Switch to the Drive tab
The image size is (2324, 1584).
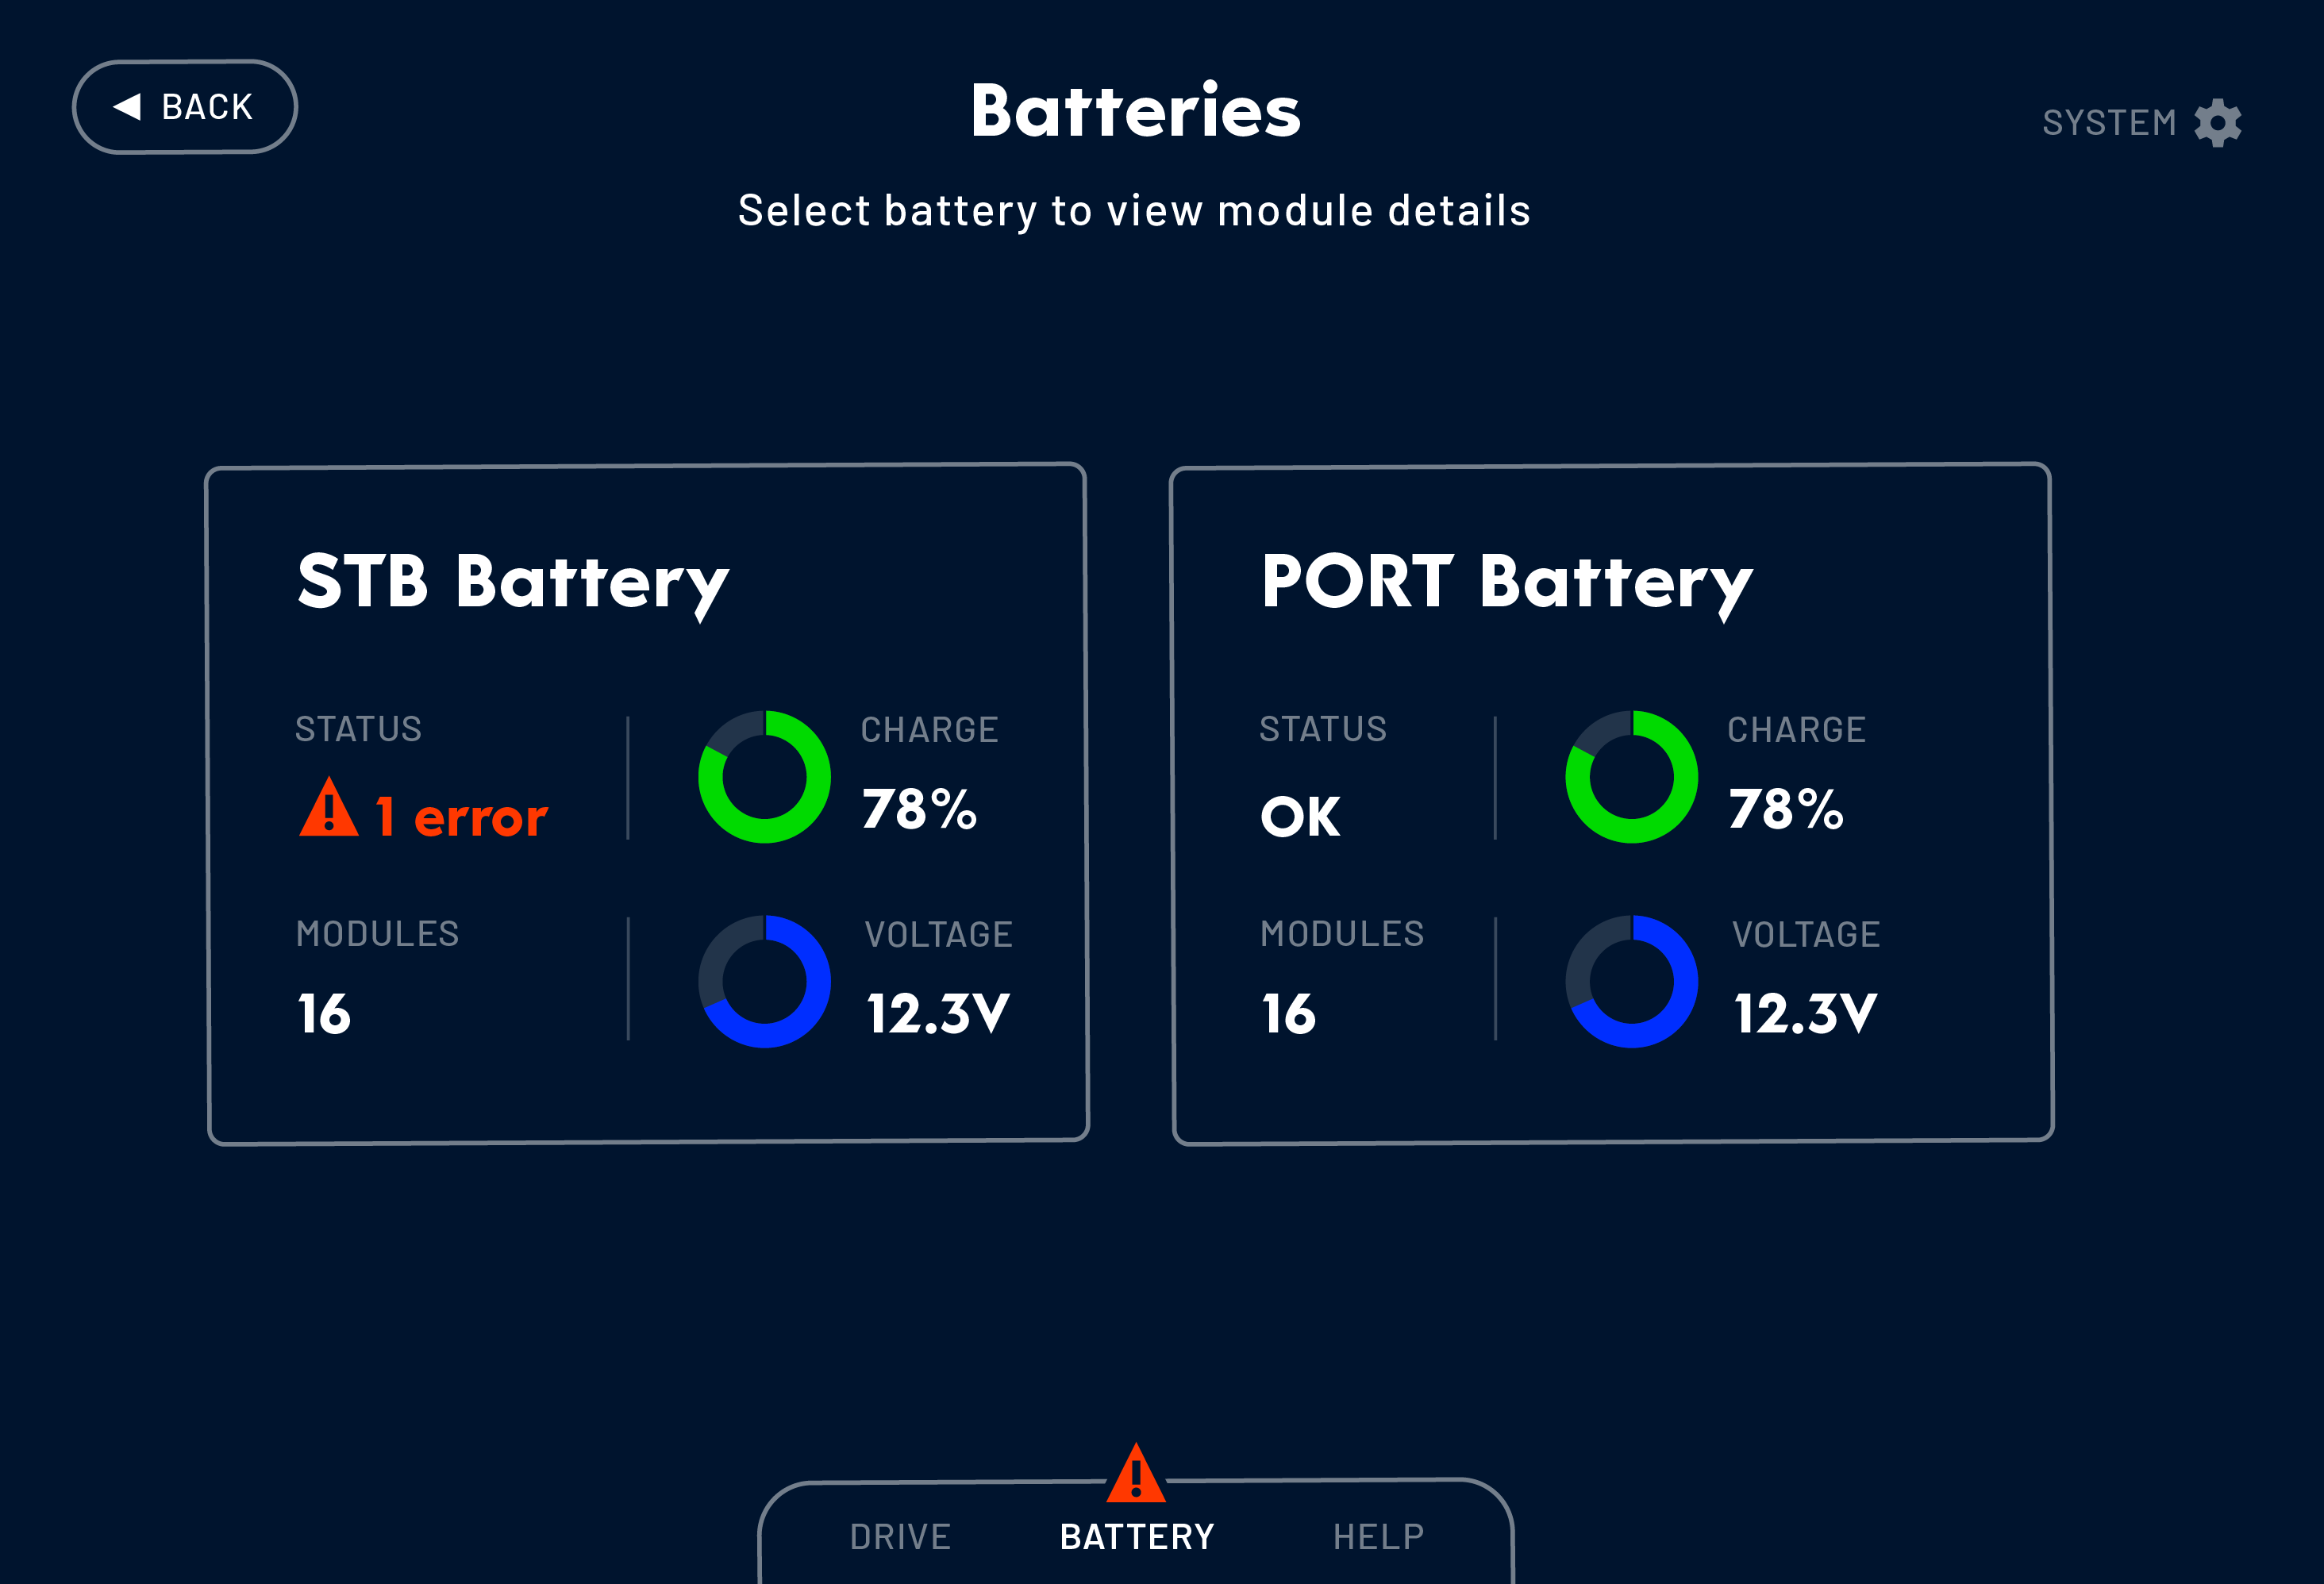tap(900, 1536)
